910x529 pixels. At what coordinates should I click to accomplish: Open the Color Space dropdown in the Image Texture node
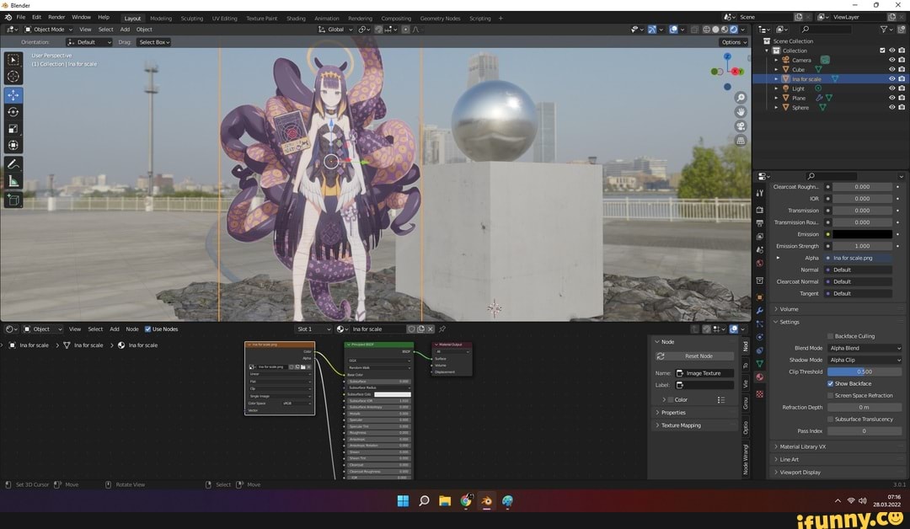click(297, 403)
